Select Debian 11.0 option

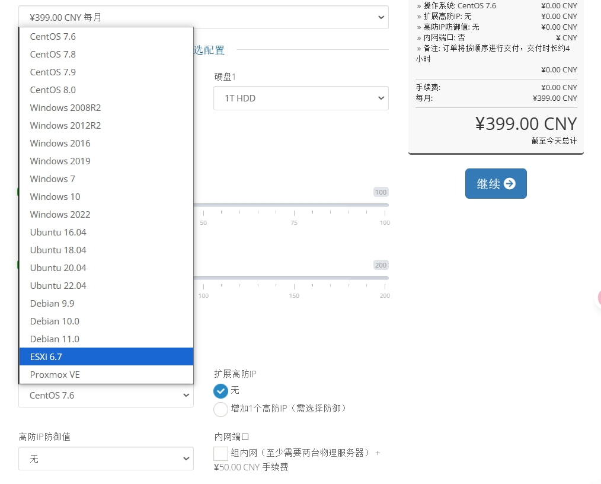106,339
